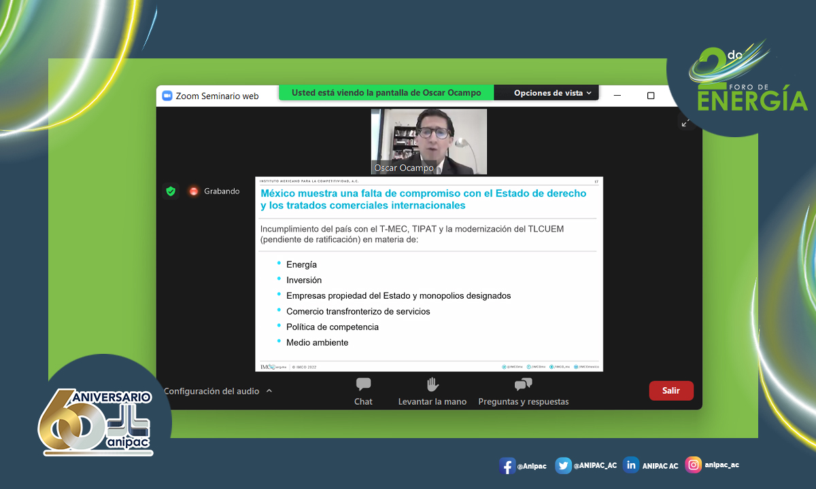Click the green encryption shield icon
816x489 pixels.
171,192
